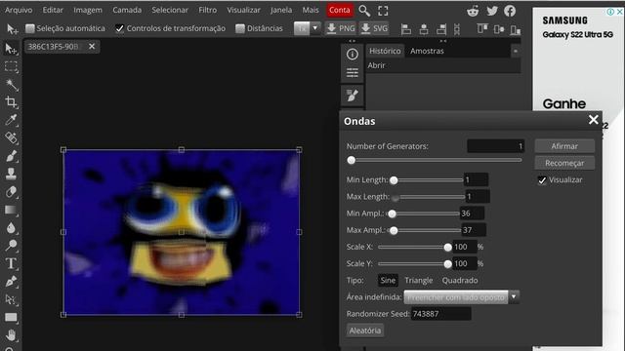Screen dimensions: 625x351
Task: Open the 1x export scale dropdown
Action: [307, 28]
